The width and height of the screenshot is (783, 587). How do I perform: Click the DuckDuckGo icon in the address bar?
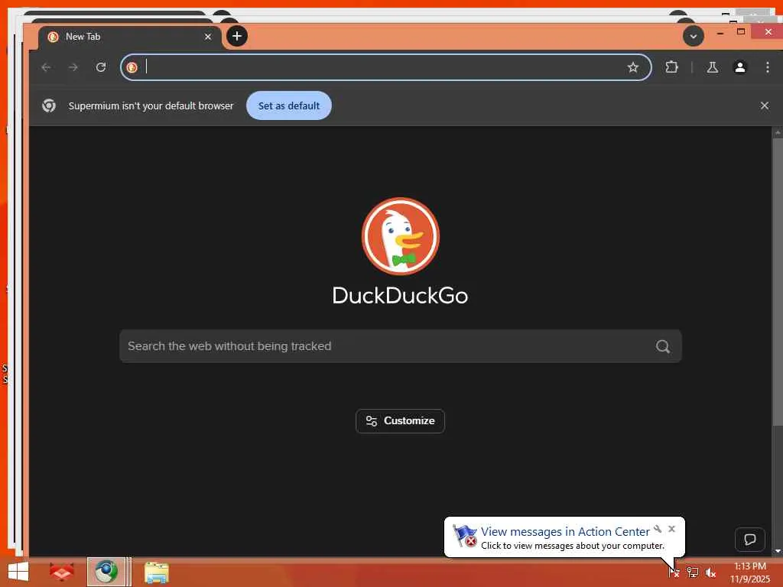tap(132, 67)
